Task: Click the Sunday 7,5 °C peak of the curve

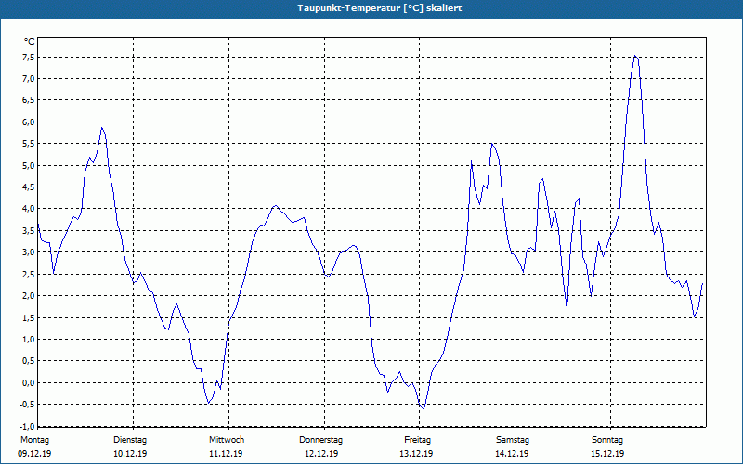Action: [635, 56]
